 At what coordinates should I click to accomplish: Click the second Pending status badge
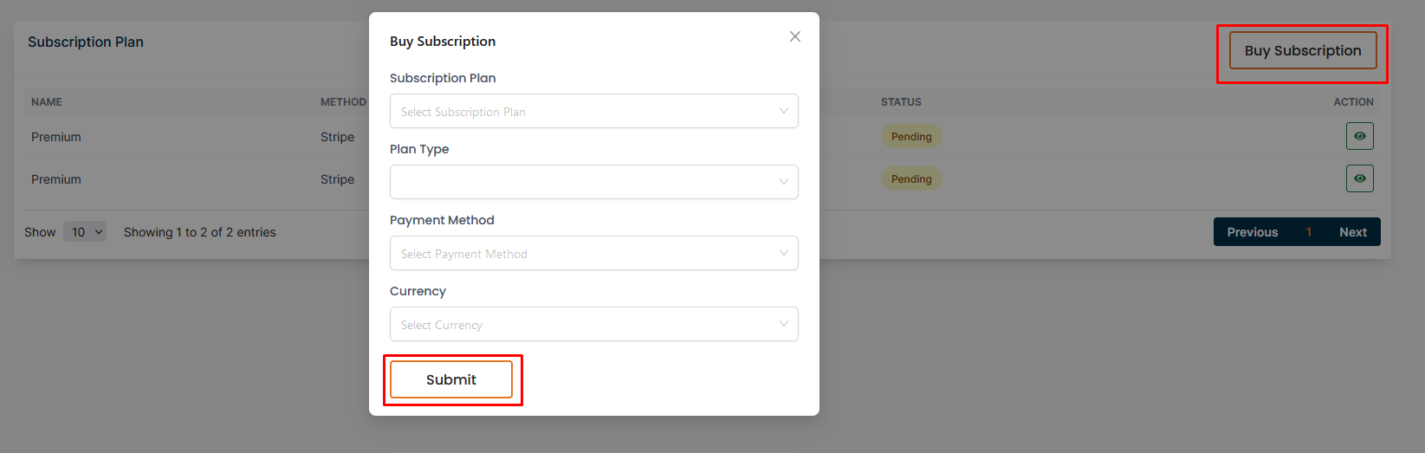(x=911, y=179)
